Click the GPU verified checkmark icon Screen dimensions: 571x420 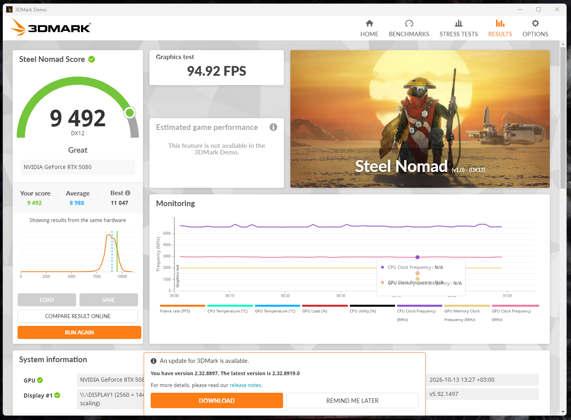coord(40,380)
